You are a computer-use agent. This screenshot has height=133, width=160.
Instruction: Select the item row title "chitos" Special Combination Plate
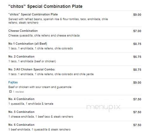click(33, 14)
